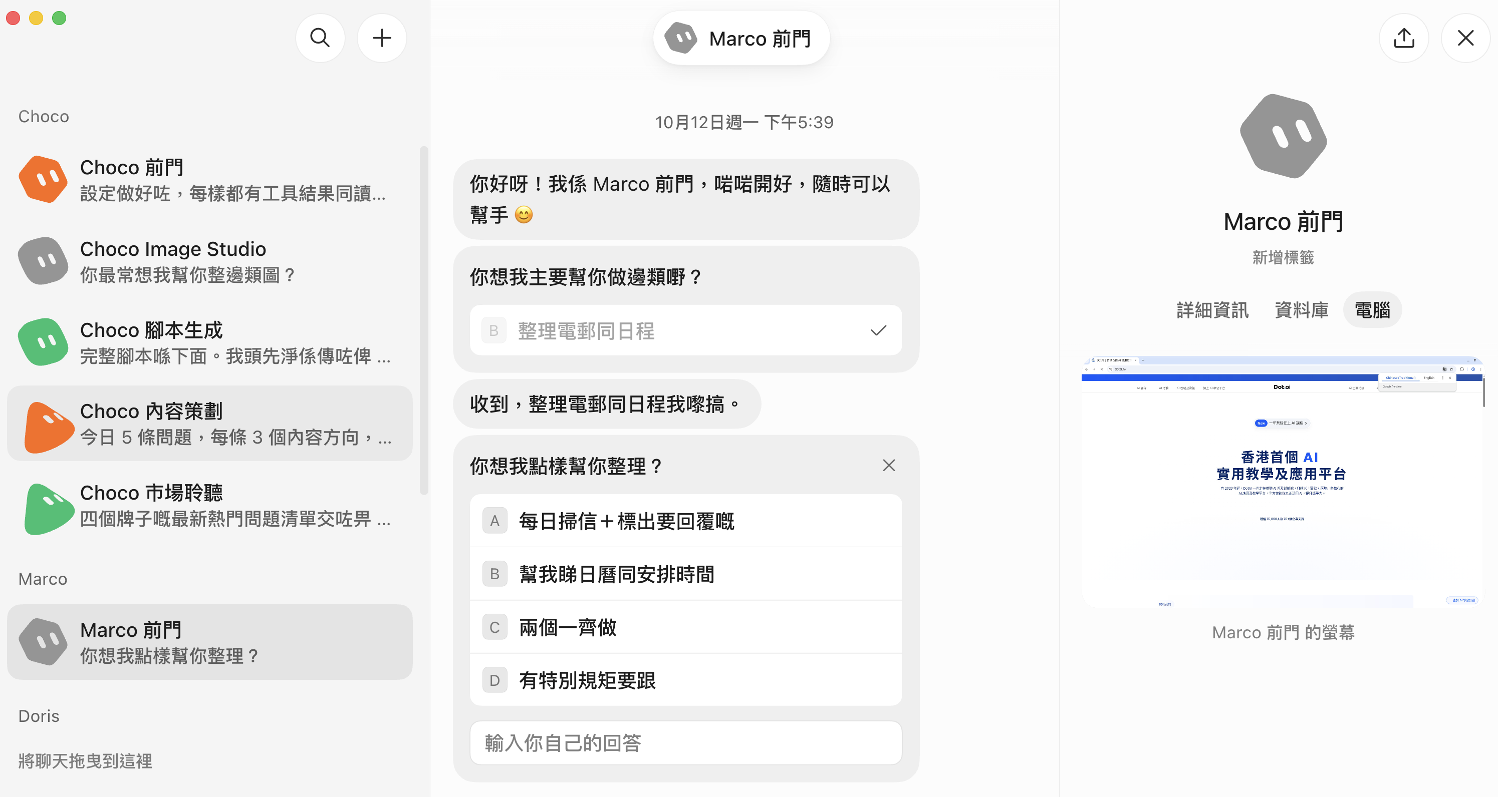Click the large Marco 前門 profile avatar

click(x=1284, y=136)
